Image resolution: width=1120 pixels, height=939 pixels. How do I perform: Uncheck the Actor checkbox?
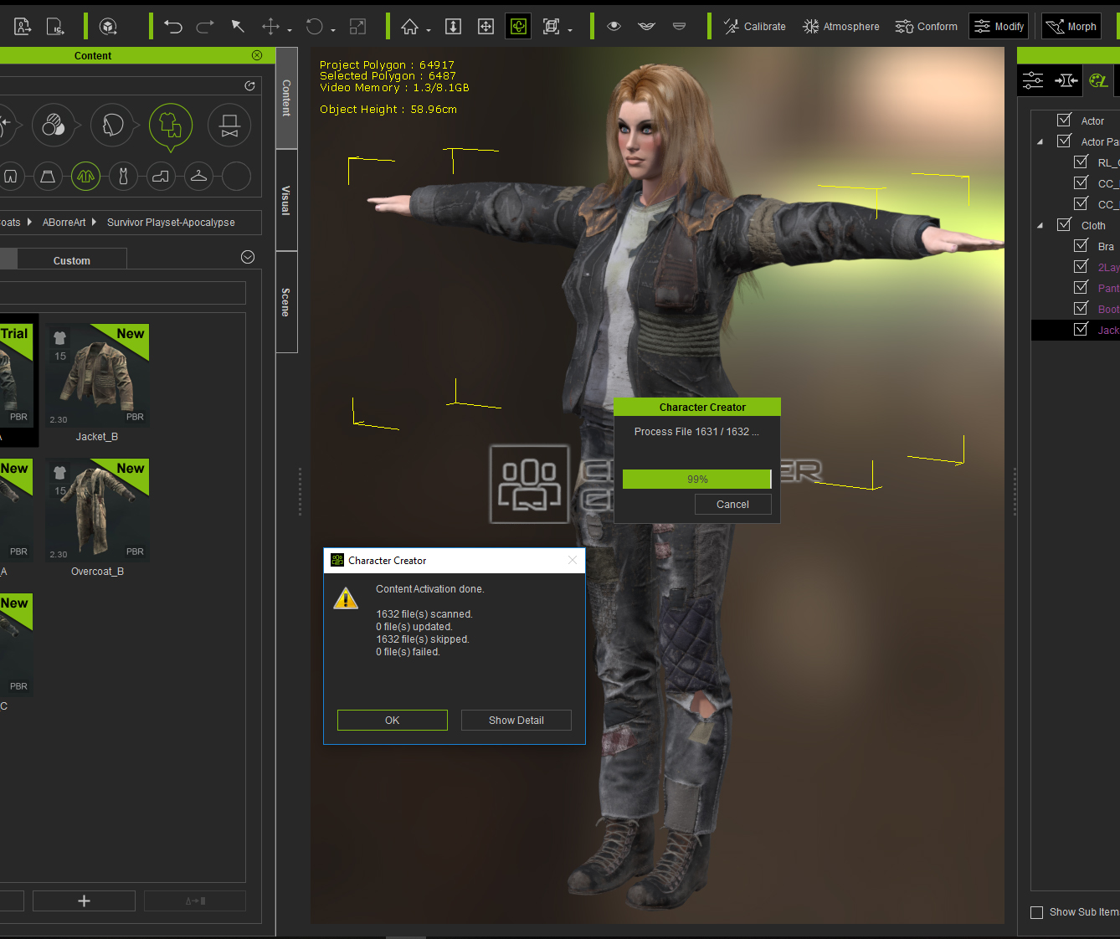point(1064,120)
